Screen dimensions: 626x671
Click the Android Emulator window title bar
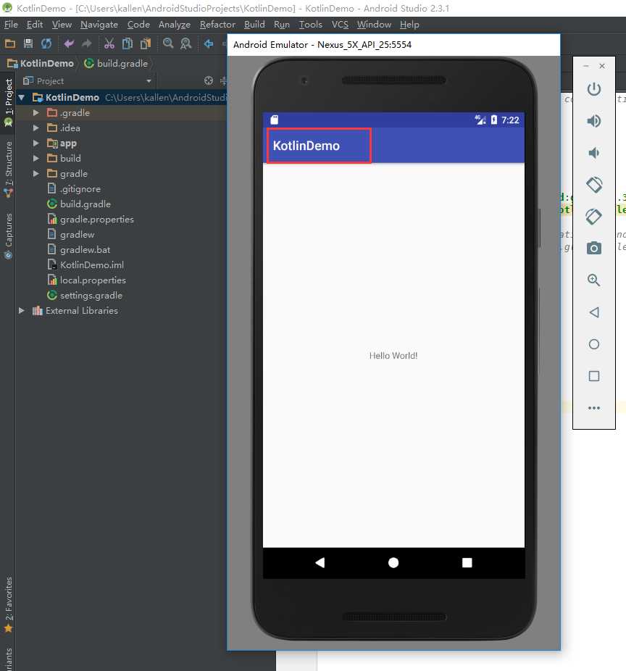[x=393, y=44]
